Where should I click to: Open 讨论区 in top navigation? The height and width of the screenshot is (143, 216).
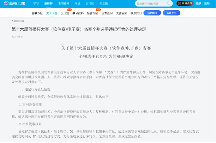pos(90,4)
